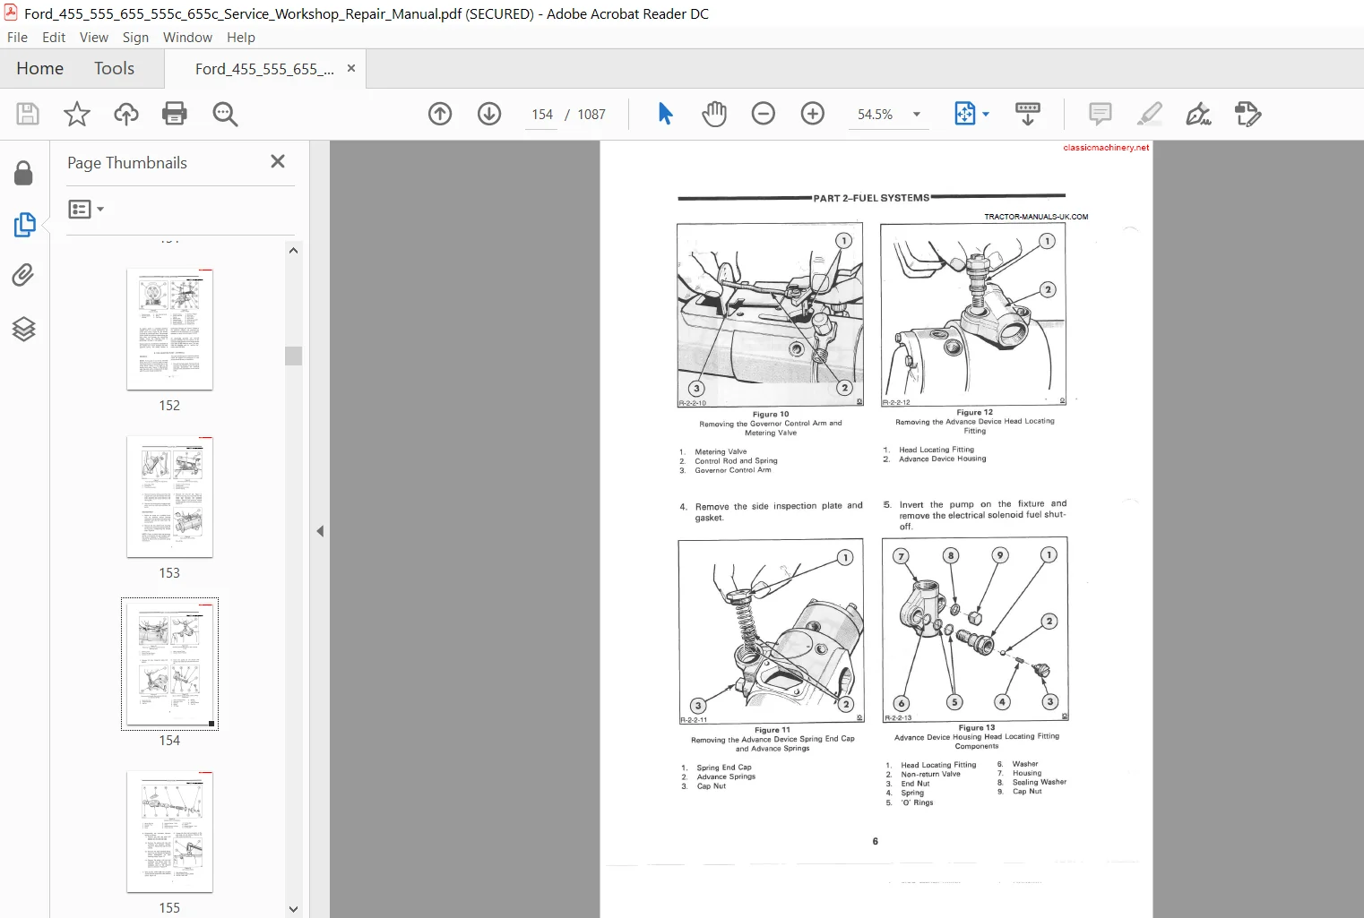The height and width of the screenshot is (918, 1364).
Task: Click the TRACTOR-MANUALS-UK.COM text
Action: (x=1036, y=217)
